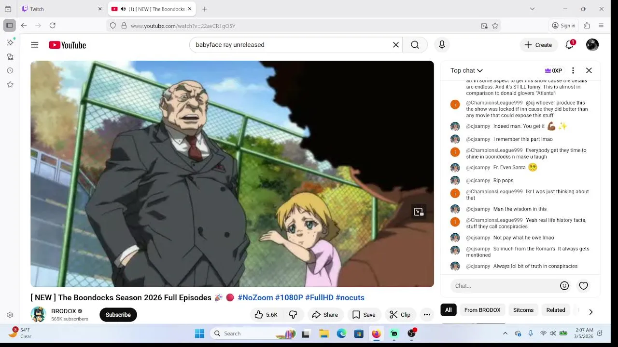Open the #nocuts hashtag link
Viewport: 618px width, 347px height.
(x=350, y=298)
